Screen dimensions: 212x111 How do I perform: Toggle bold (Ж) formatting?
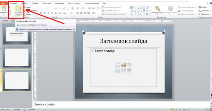click(x=41, y=13)
